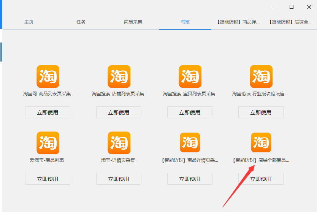Viewport: 317px width, 212px height.
Task: Switch to the 主页 tab
Action: pos(29,22)
